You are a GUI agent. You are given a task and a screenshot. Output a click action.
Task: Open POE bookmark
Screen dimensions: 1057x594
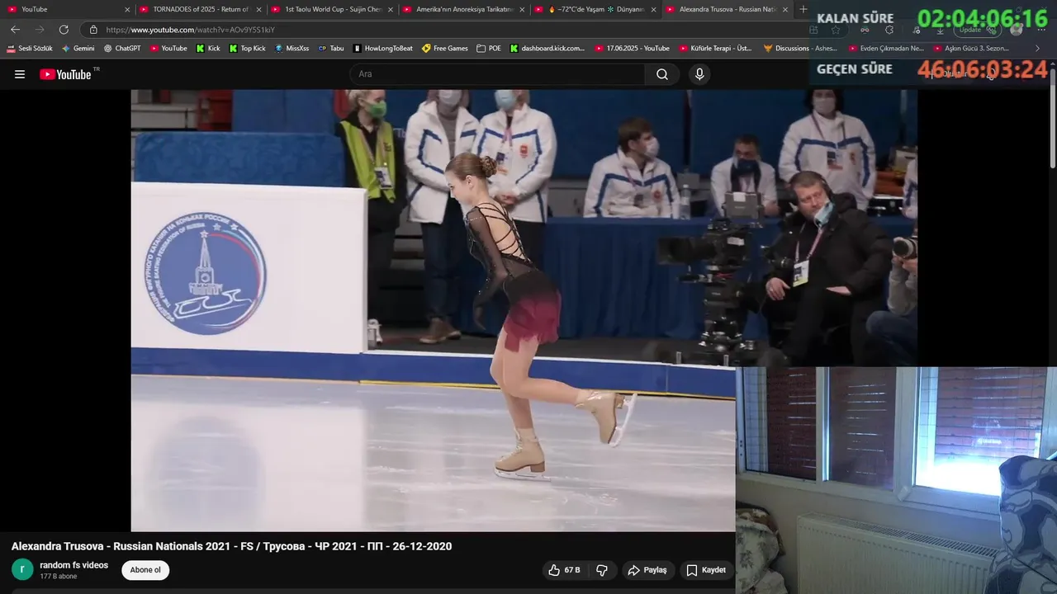(489, 49)
